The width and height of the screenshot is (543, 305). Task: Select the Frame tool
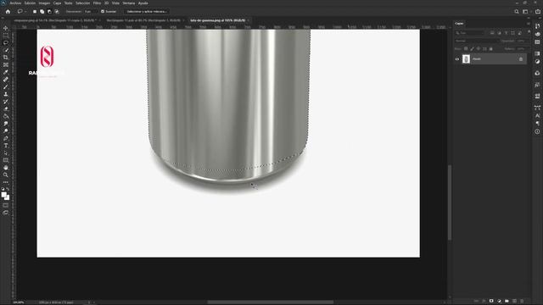tap(6, 64)
